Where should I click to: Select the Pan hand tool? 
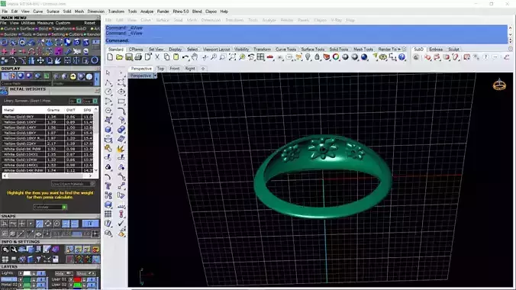[x=195, y=57]
